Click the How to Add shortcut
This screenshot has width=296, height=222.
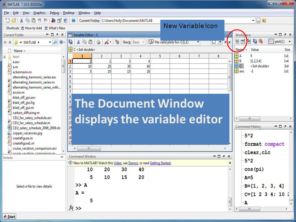tap(31, 28)
